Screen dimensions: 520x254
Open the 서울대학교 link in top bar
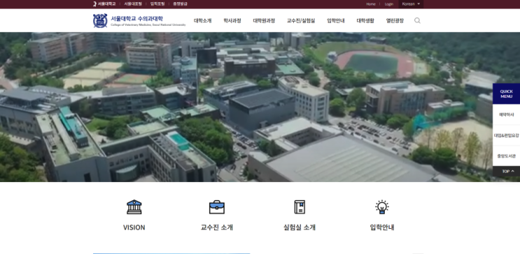point(106,4)
